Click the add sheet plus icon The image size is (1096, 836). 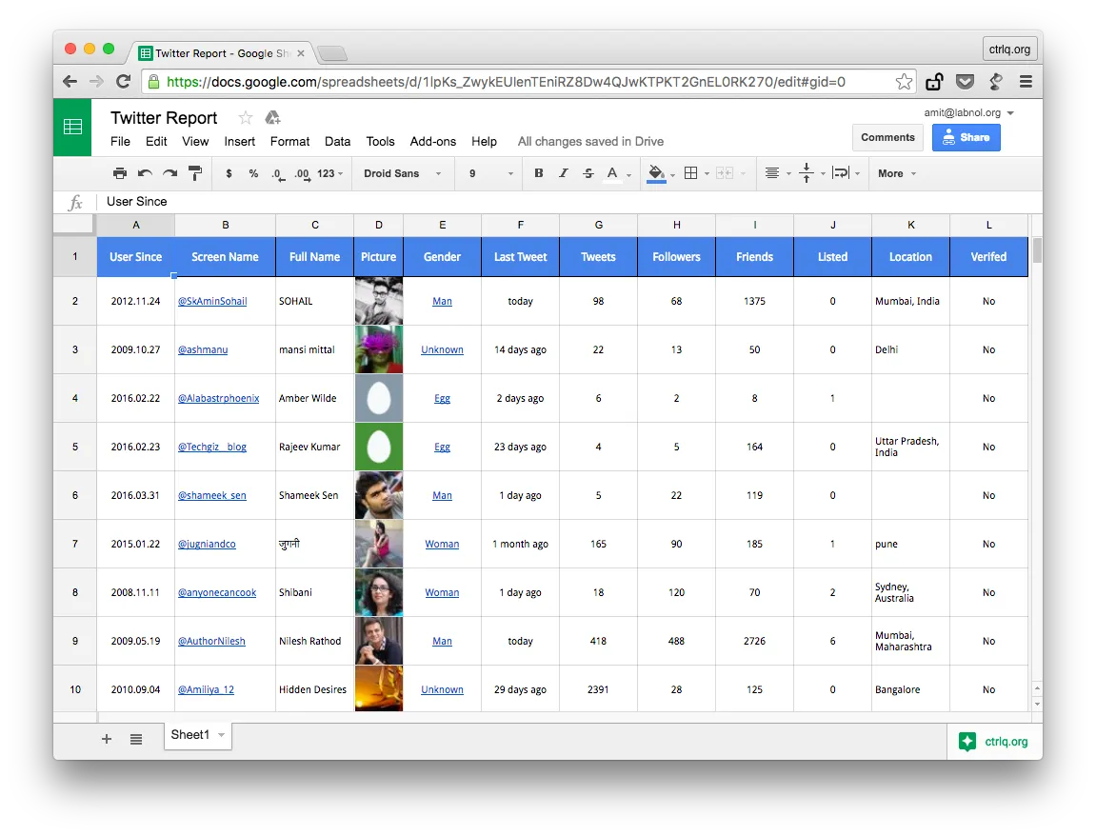[107, 739]
